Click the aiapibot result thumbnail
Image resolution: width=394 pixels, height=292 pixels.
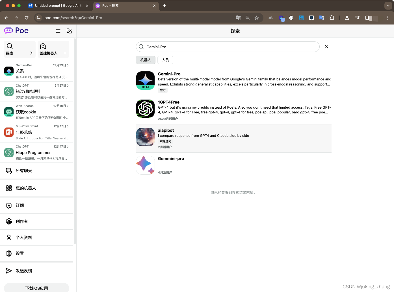[x=145, y=137]
